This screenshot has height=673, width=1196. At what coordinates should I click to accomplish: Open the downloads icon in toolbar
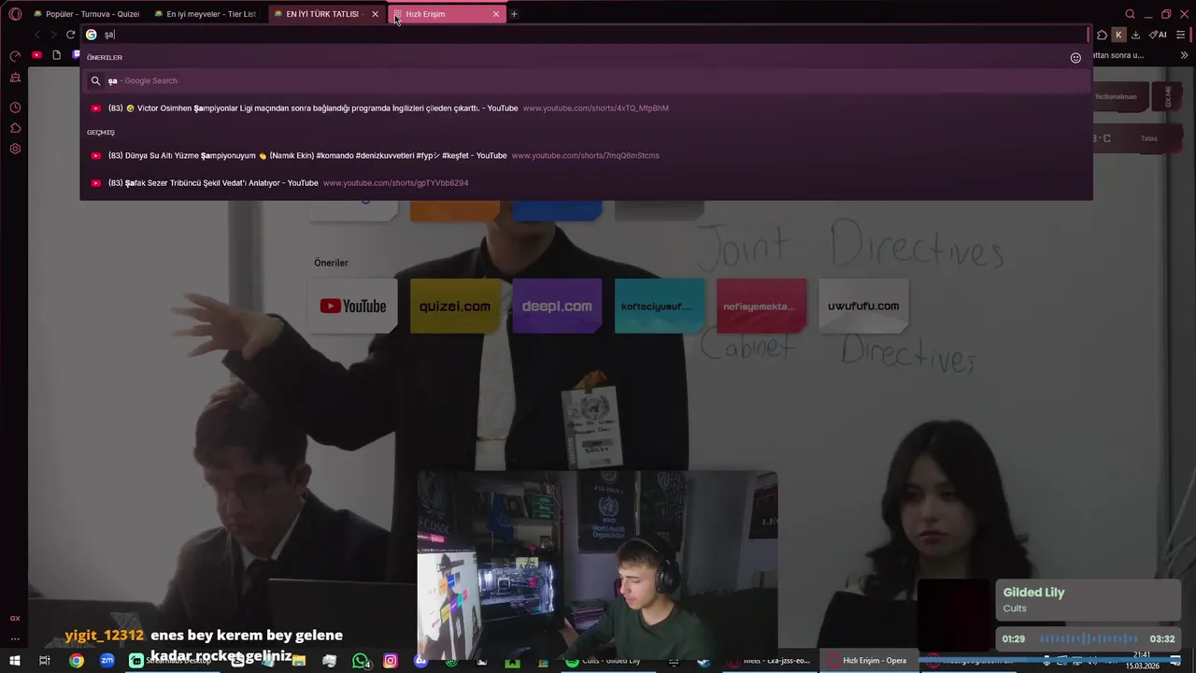(1135, 35)
